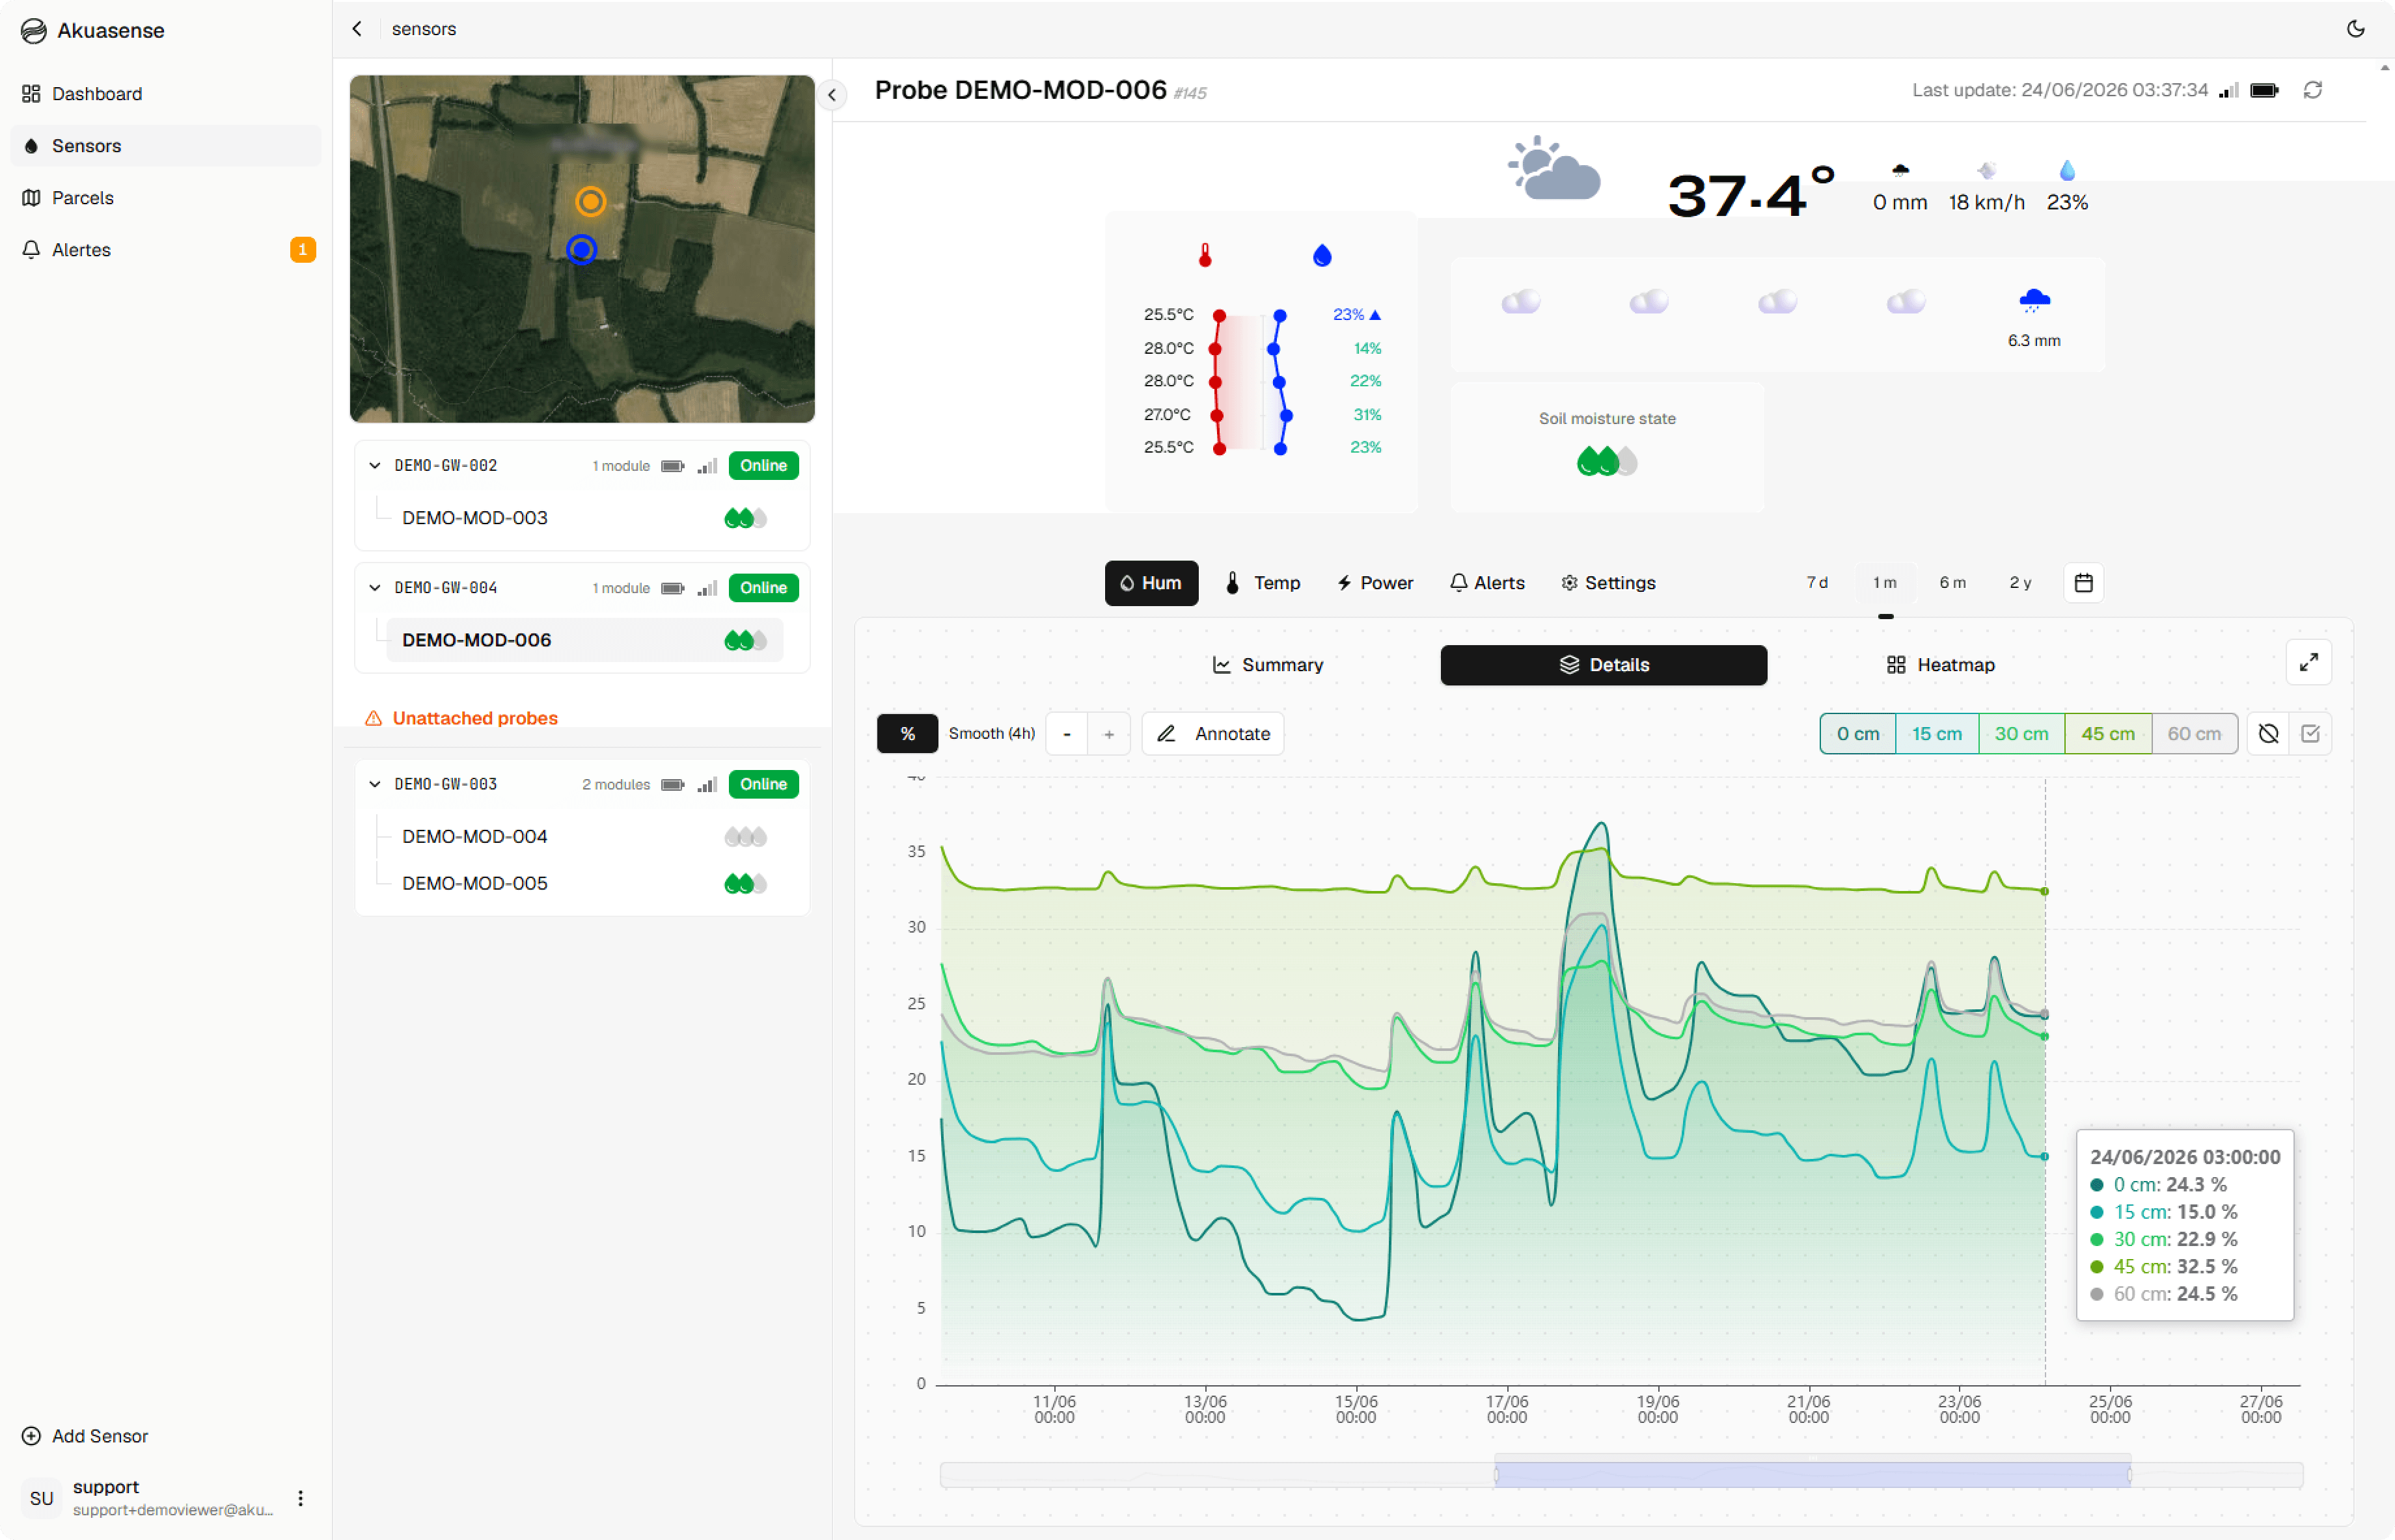Open the calendar date picker

[x=2083, y=583]
